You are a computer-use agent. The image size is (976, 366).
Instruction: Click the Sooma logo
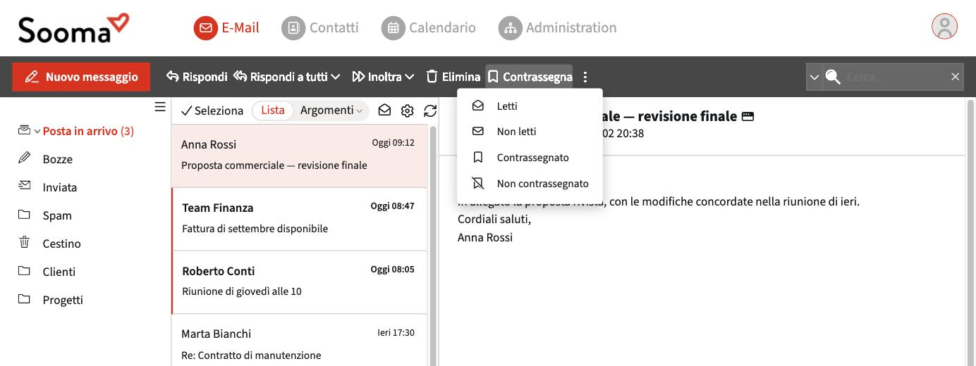click(73, 28)
